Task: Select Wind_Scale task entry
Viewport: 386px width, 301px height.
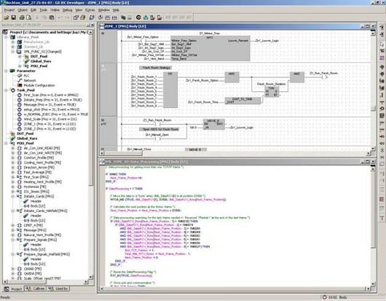Action: 50,120
